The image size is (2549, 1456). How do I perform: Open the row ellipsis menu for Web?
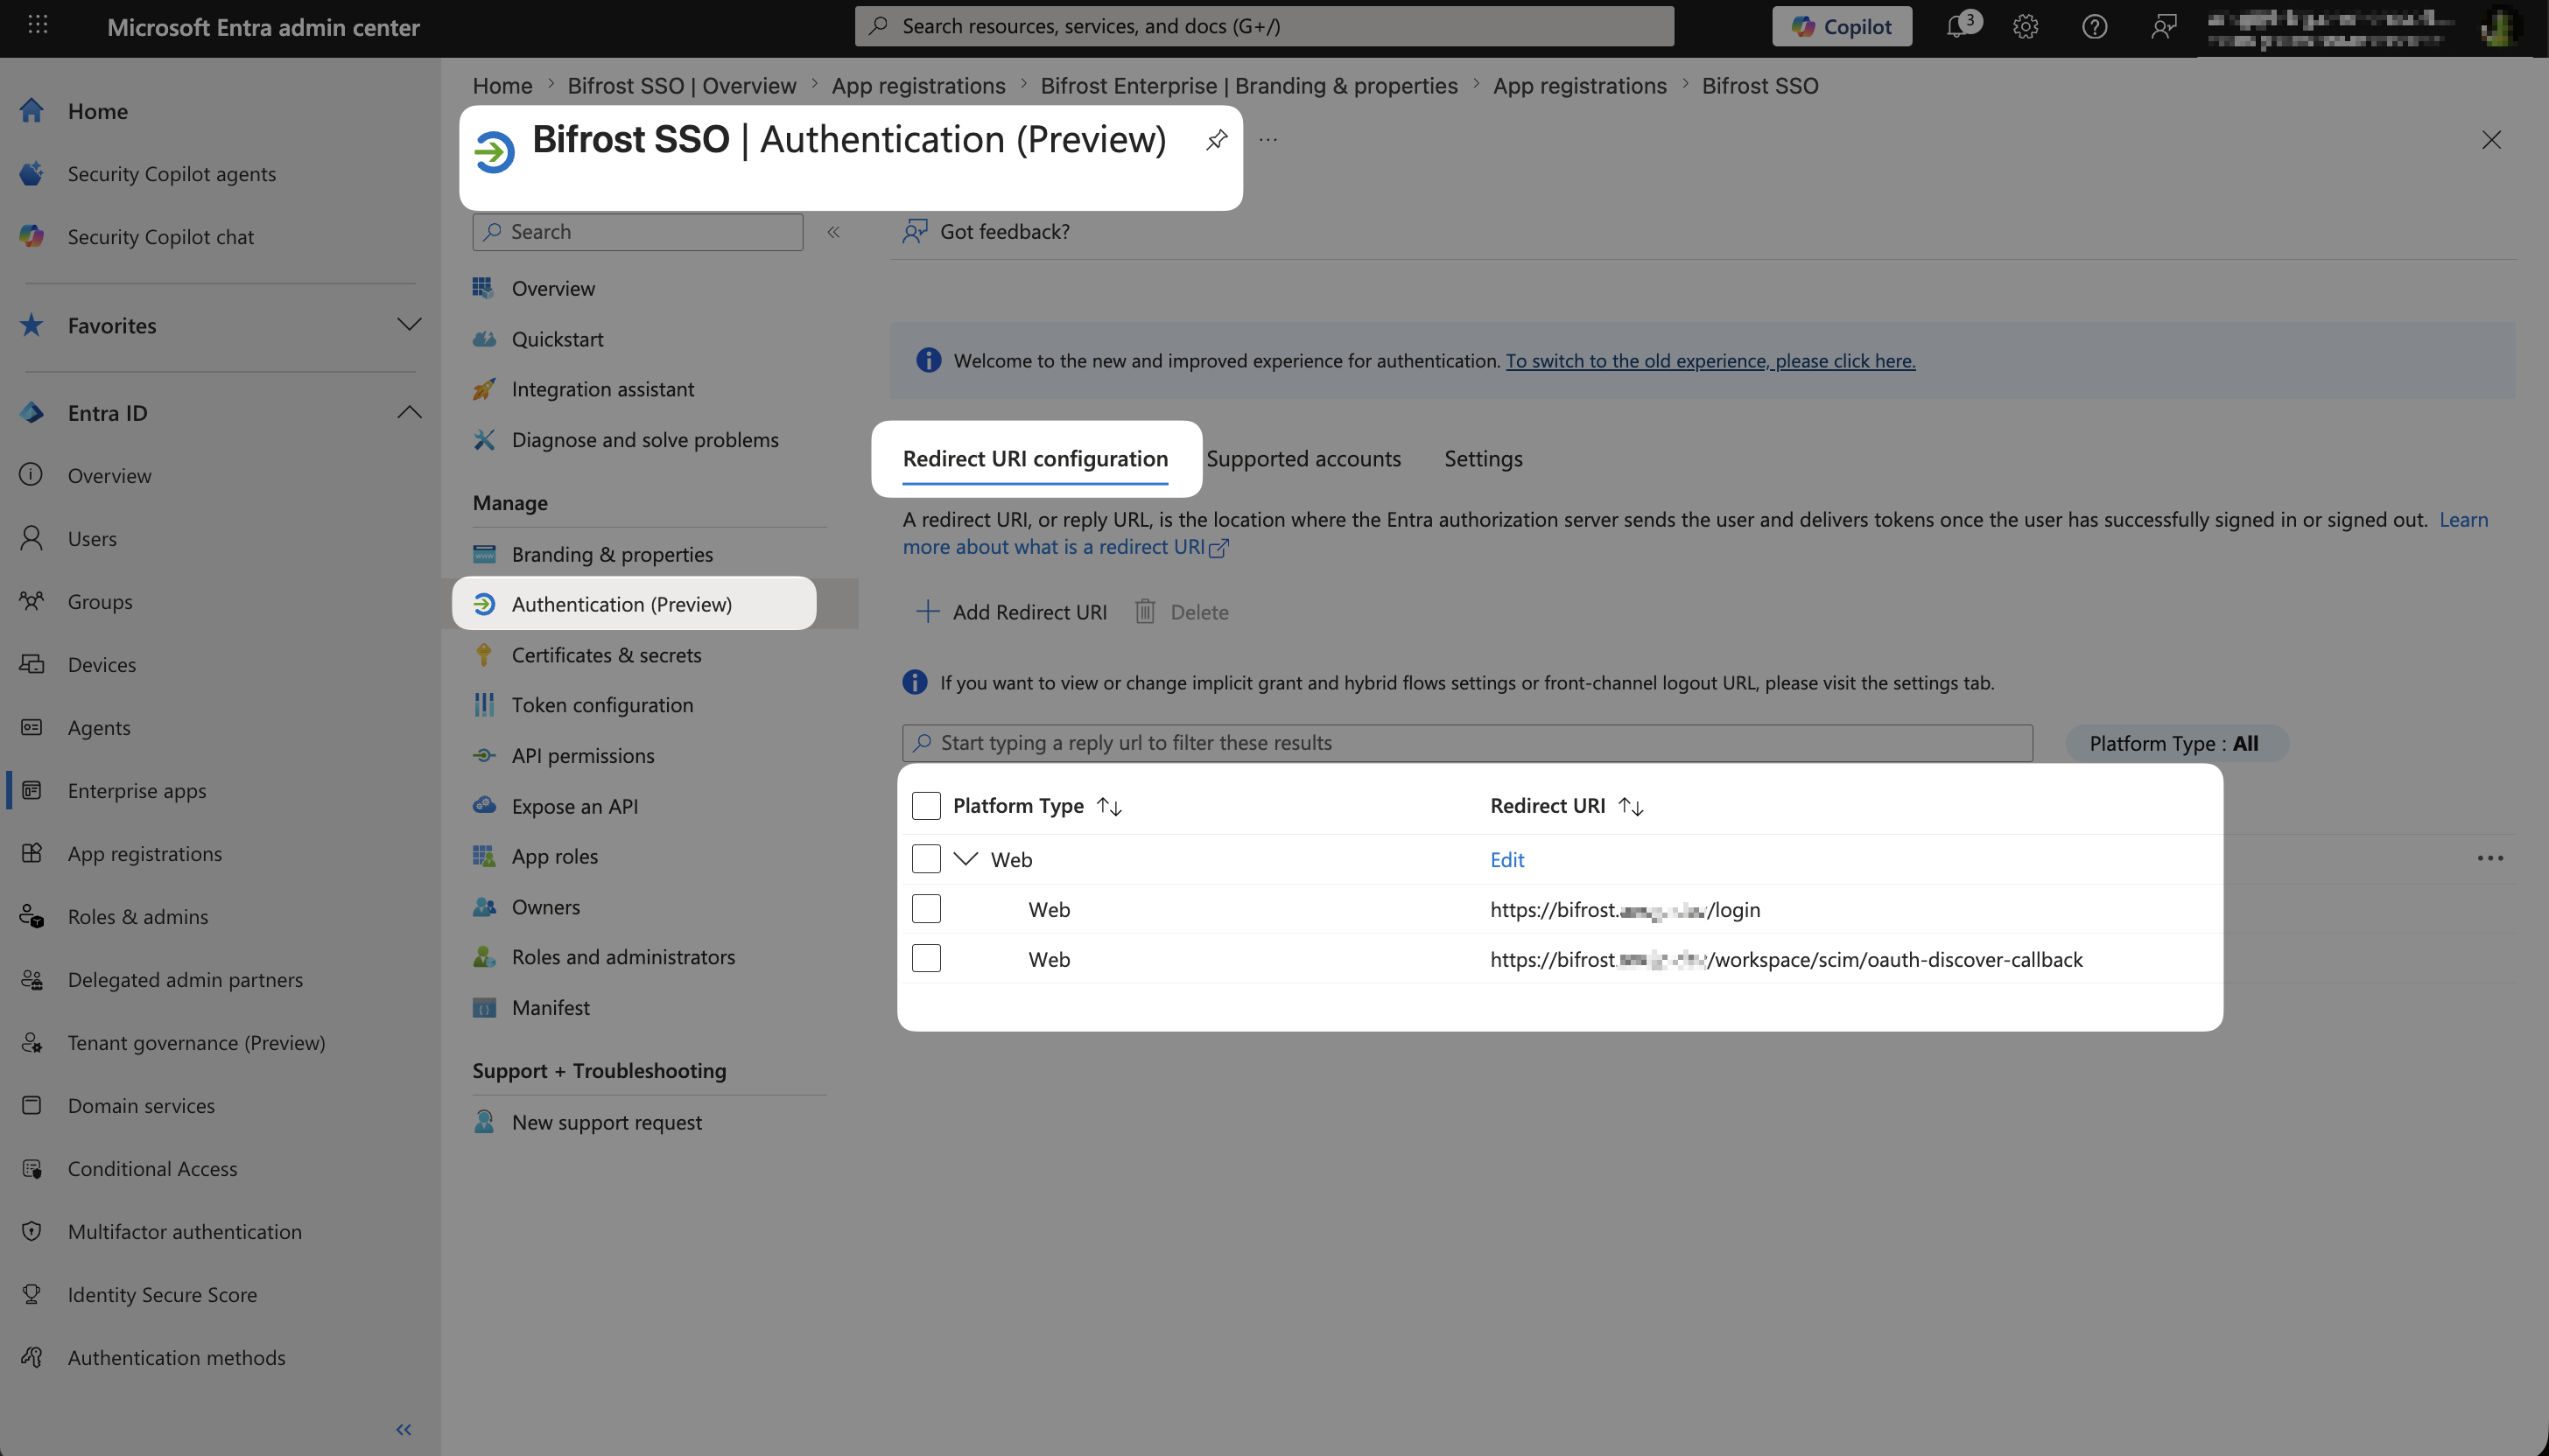pos(2490,859)
